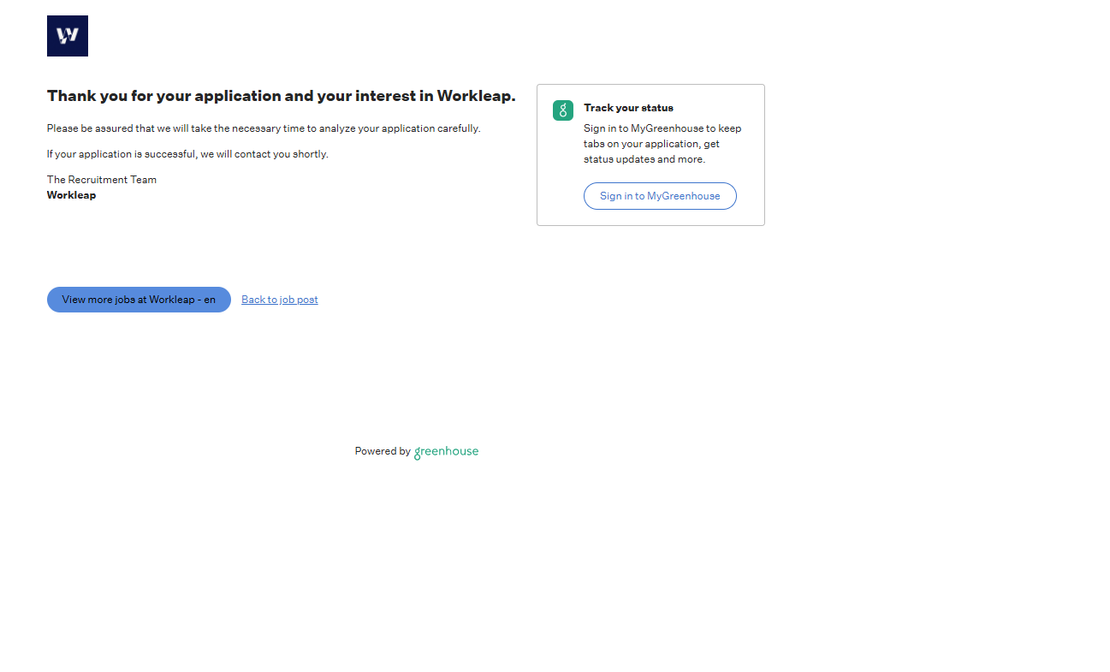
Task: Click the greenhouse logo in the footer
Action: (x=446, y=452)
